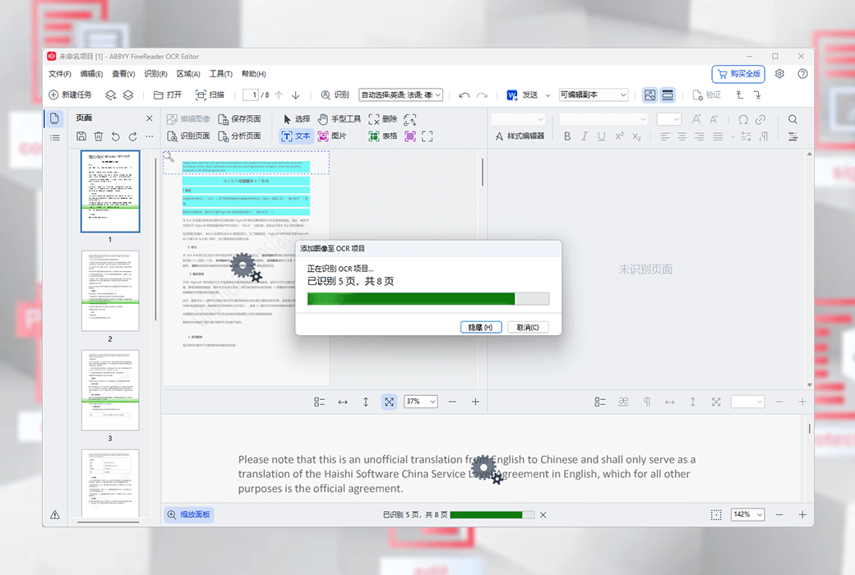Toggle the text pane view button
855x575 pixels.
pos(668,95)
